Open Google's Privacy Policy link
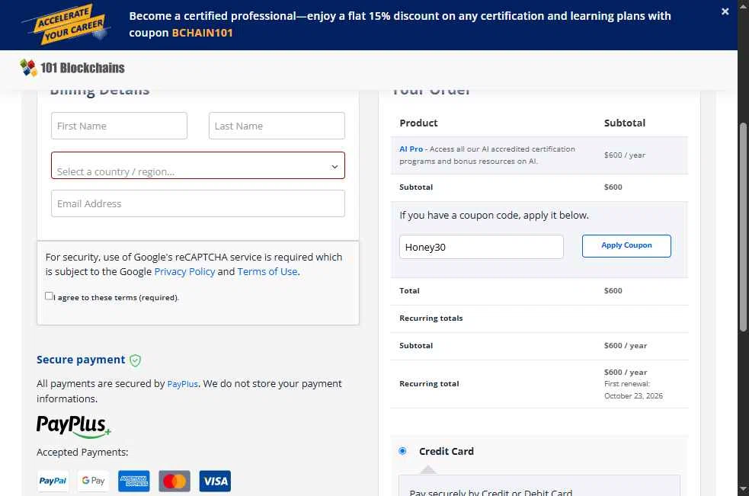The width and height of the screenshot is (749, 496). pyautogui.click(x=184, y=271)
